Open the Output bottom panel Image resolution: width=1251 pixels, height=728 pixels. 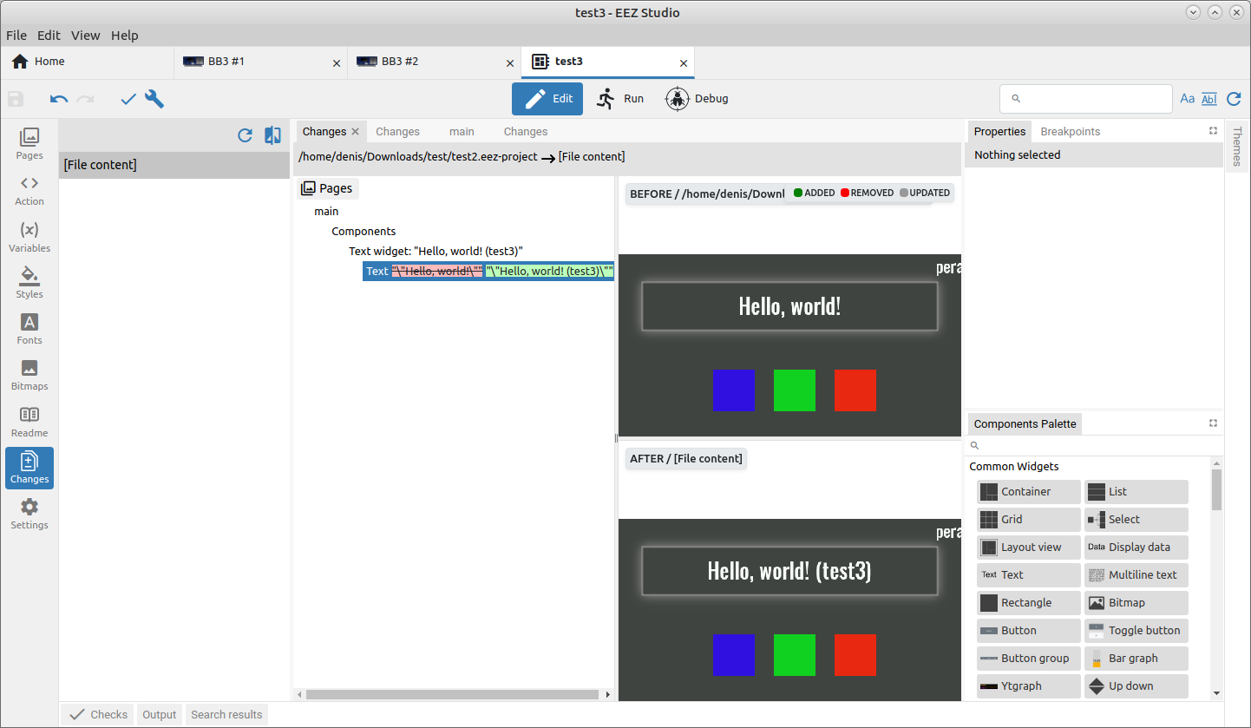160,715
